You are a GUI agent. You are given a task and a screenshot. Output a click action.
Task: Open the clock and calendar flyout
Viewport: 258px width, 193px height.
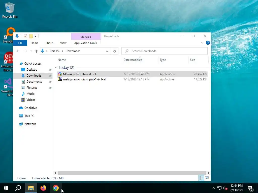[236, 188]
